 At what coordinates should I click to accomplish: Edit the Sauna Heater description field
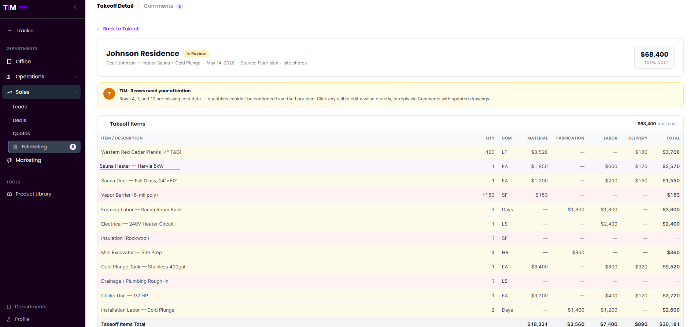tap(140, 166)
